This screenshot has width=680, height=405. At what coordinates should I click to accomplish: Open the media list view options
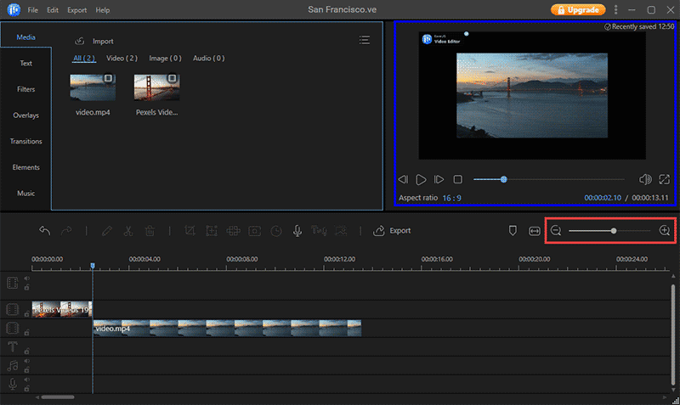click(365, 40)
